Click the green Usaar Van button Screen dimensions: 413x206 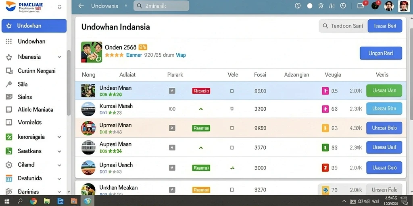[384, 91]
